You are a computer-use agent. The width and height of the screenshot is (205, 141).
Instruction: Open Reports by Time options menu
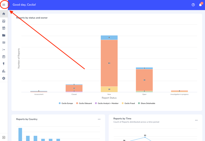(196, 120)
